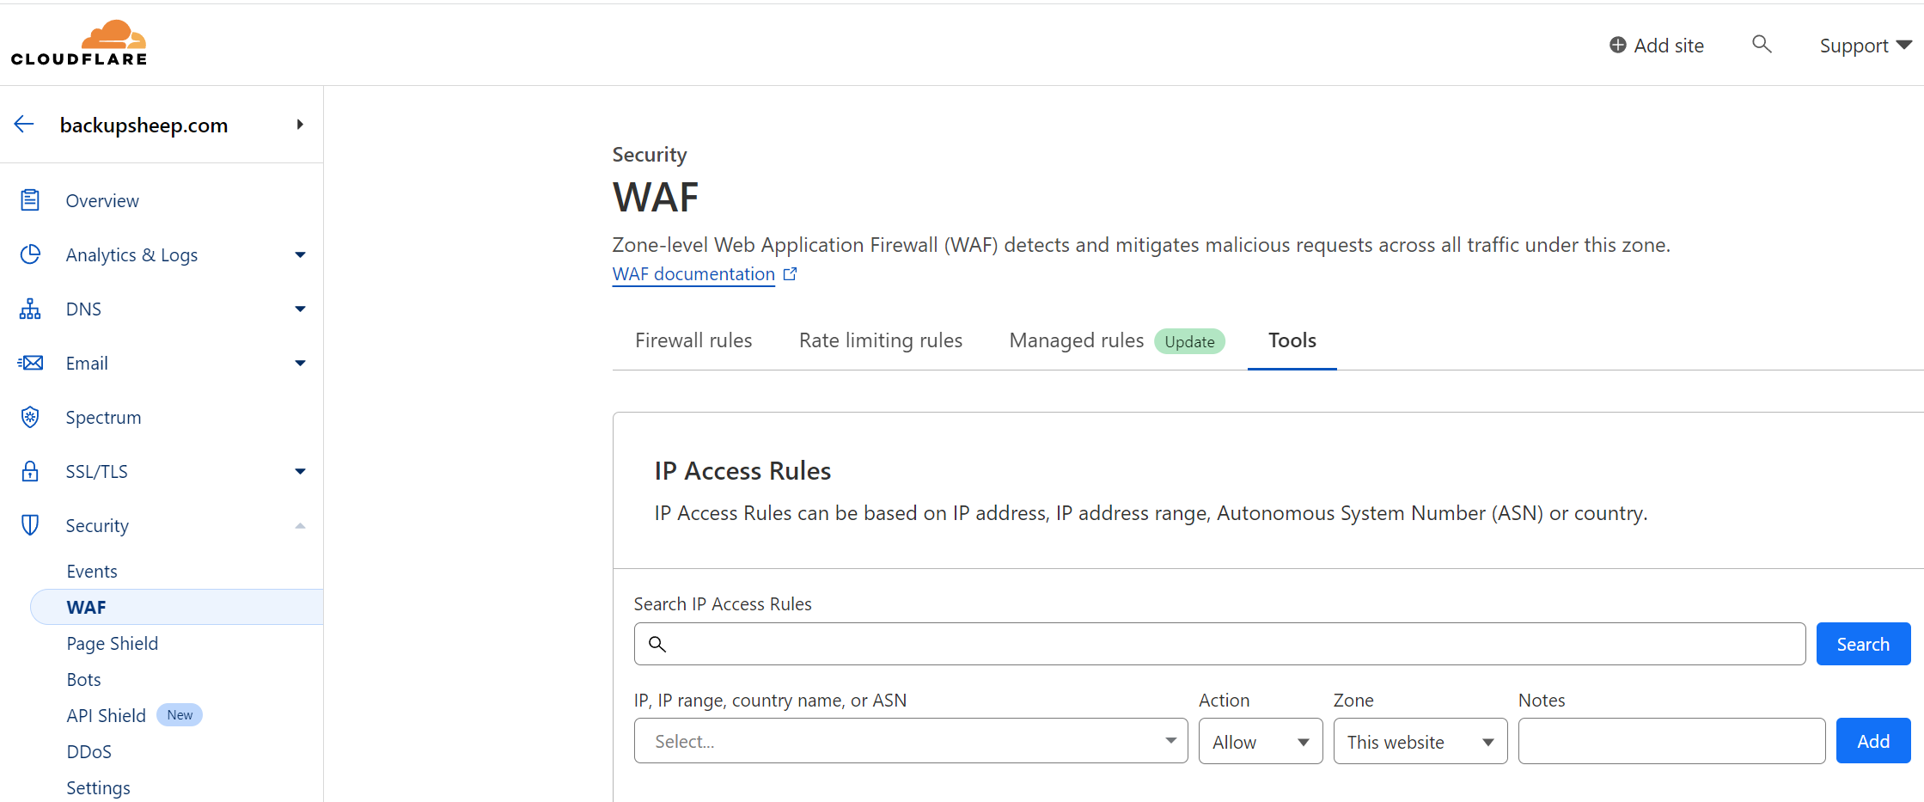The height and width of the screenshot is (802, 1924).
Task: Click the magnifier icon inside the IP rules search box
Action: (657, 644)
